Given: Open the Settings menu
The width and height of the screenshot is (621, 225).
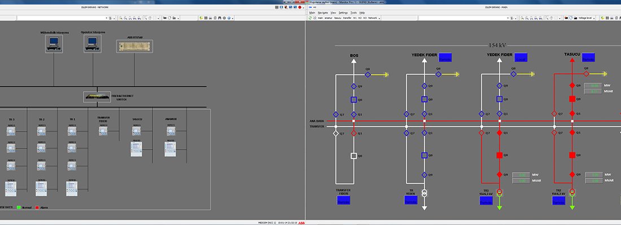Looking at the screenshot, I should [343, 12].
